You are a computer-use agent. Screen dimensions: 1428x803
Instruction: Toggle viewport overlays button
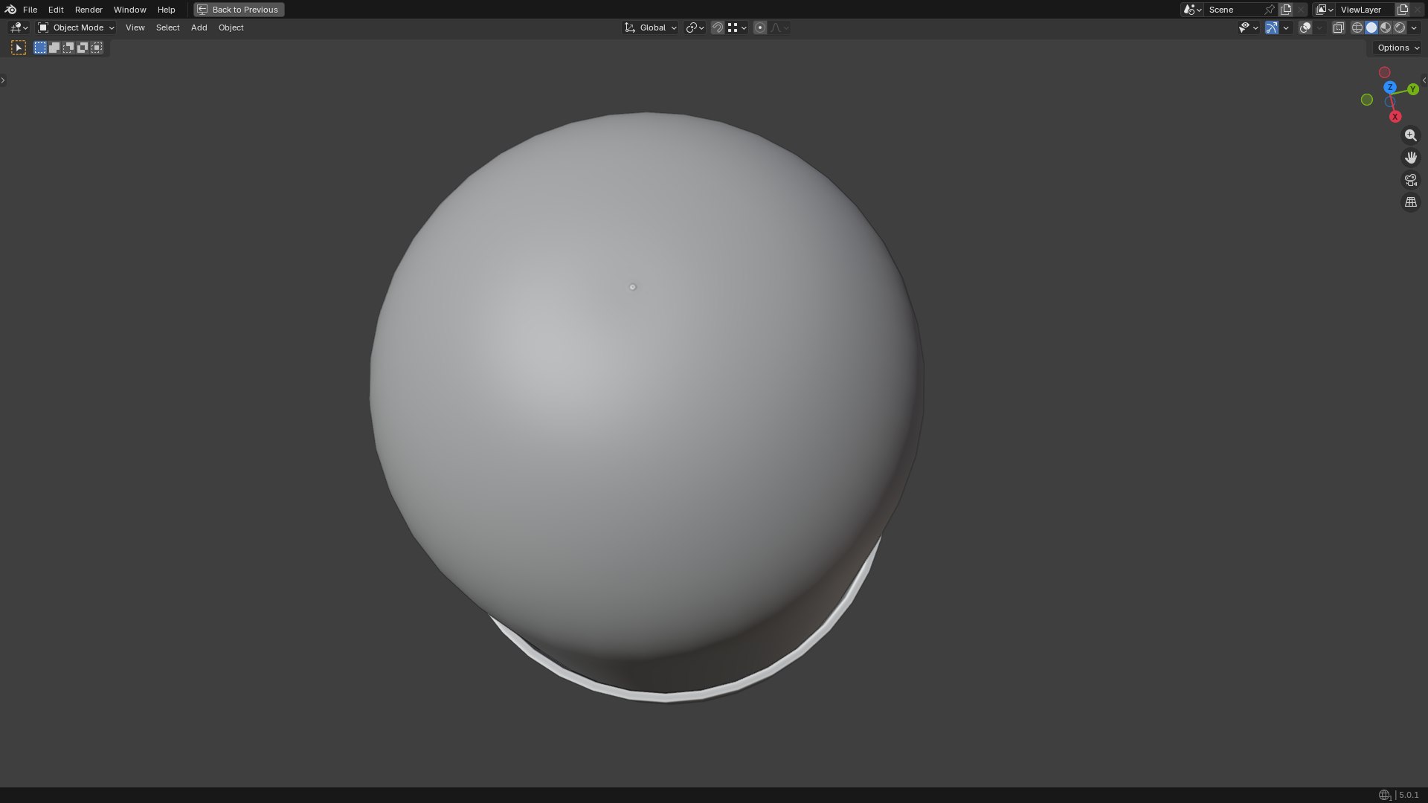(x=1305, y=28)
